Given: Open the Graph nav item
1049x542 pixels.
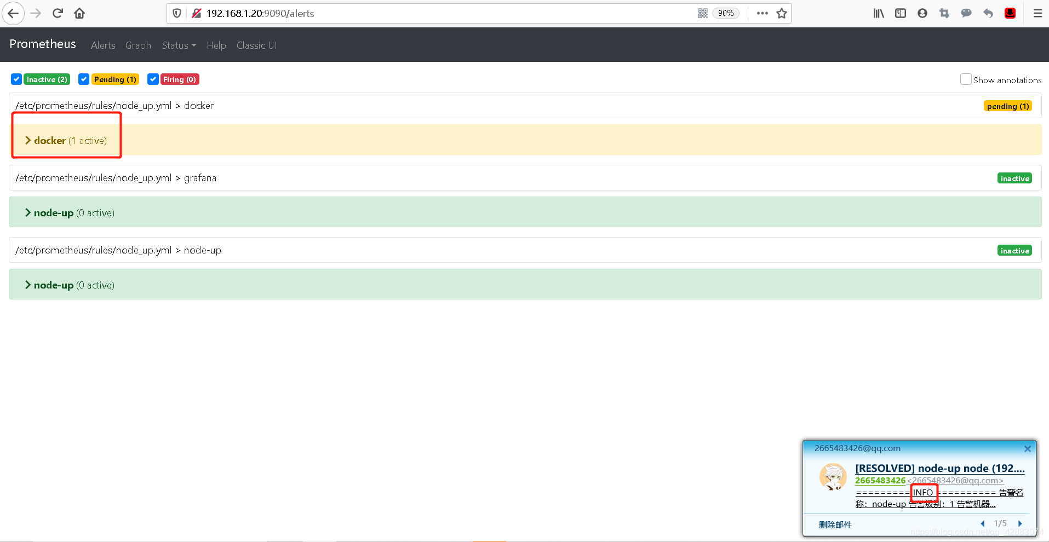Looking at the screenshot, I should tap(138, 45).
